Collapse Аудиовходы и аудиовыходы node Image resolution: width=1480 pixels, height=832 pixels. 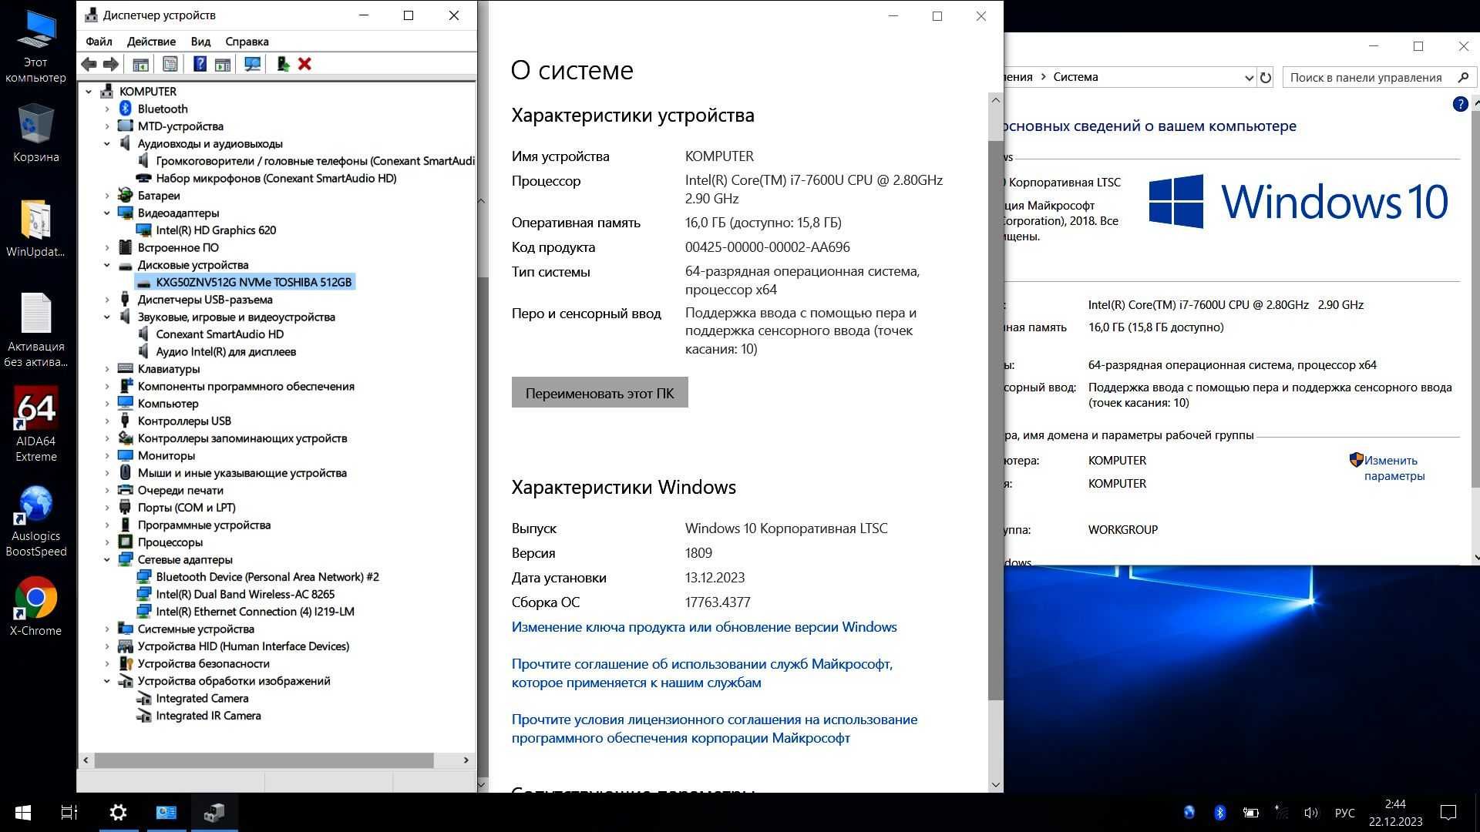[107, 144]
